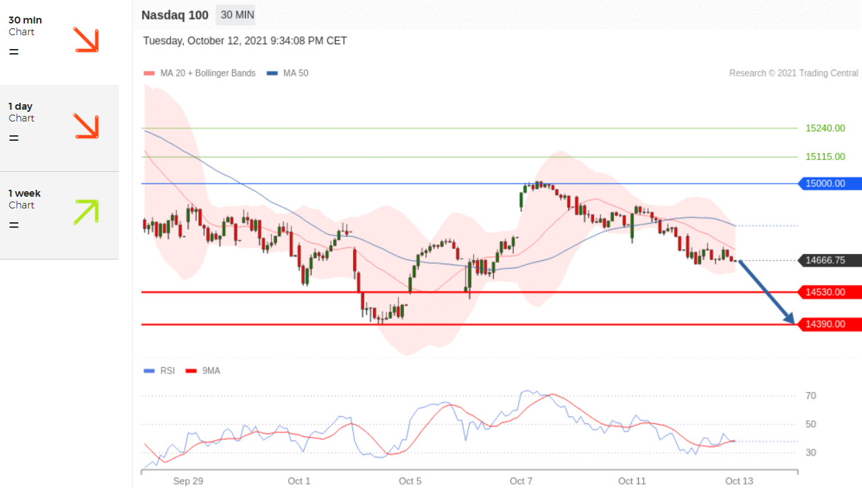Click the Oct 5 date axis label

coord(410,481)
